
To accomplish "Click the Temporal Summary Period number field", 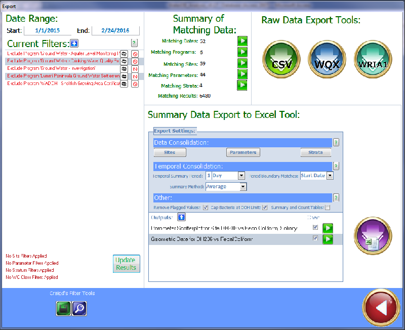I will tap(209, 176).
